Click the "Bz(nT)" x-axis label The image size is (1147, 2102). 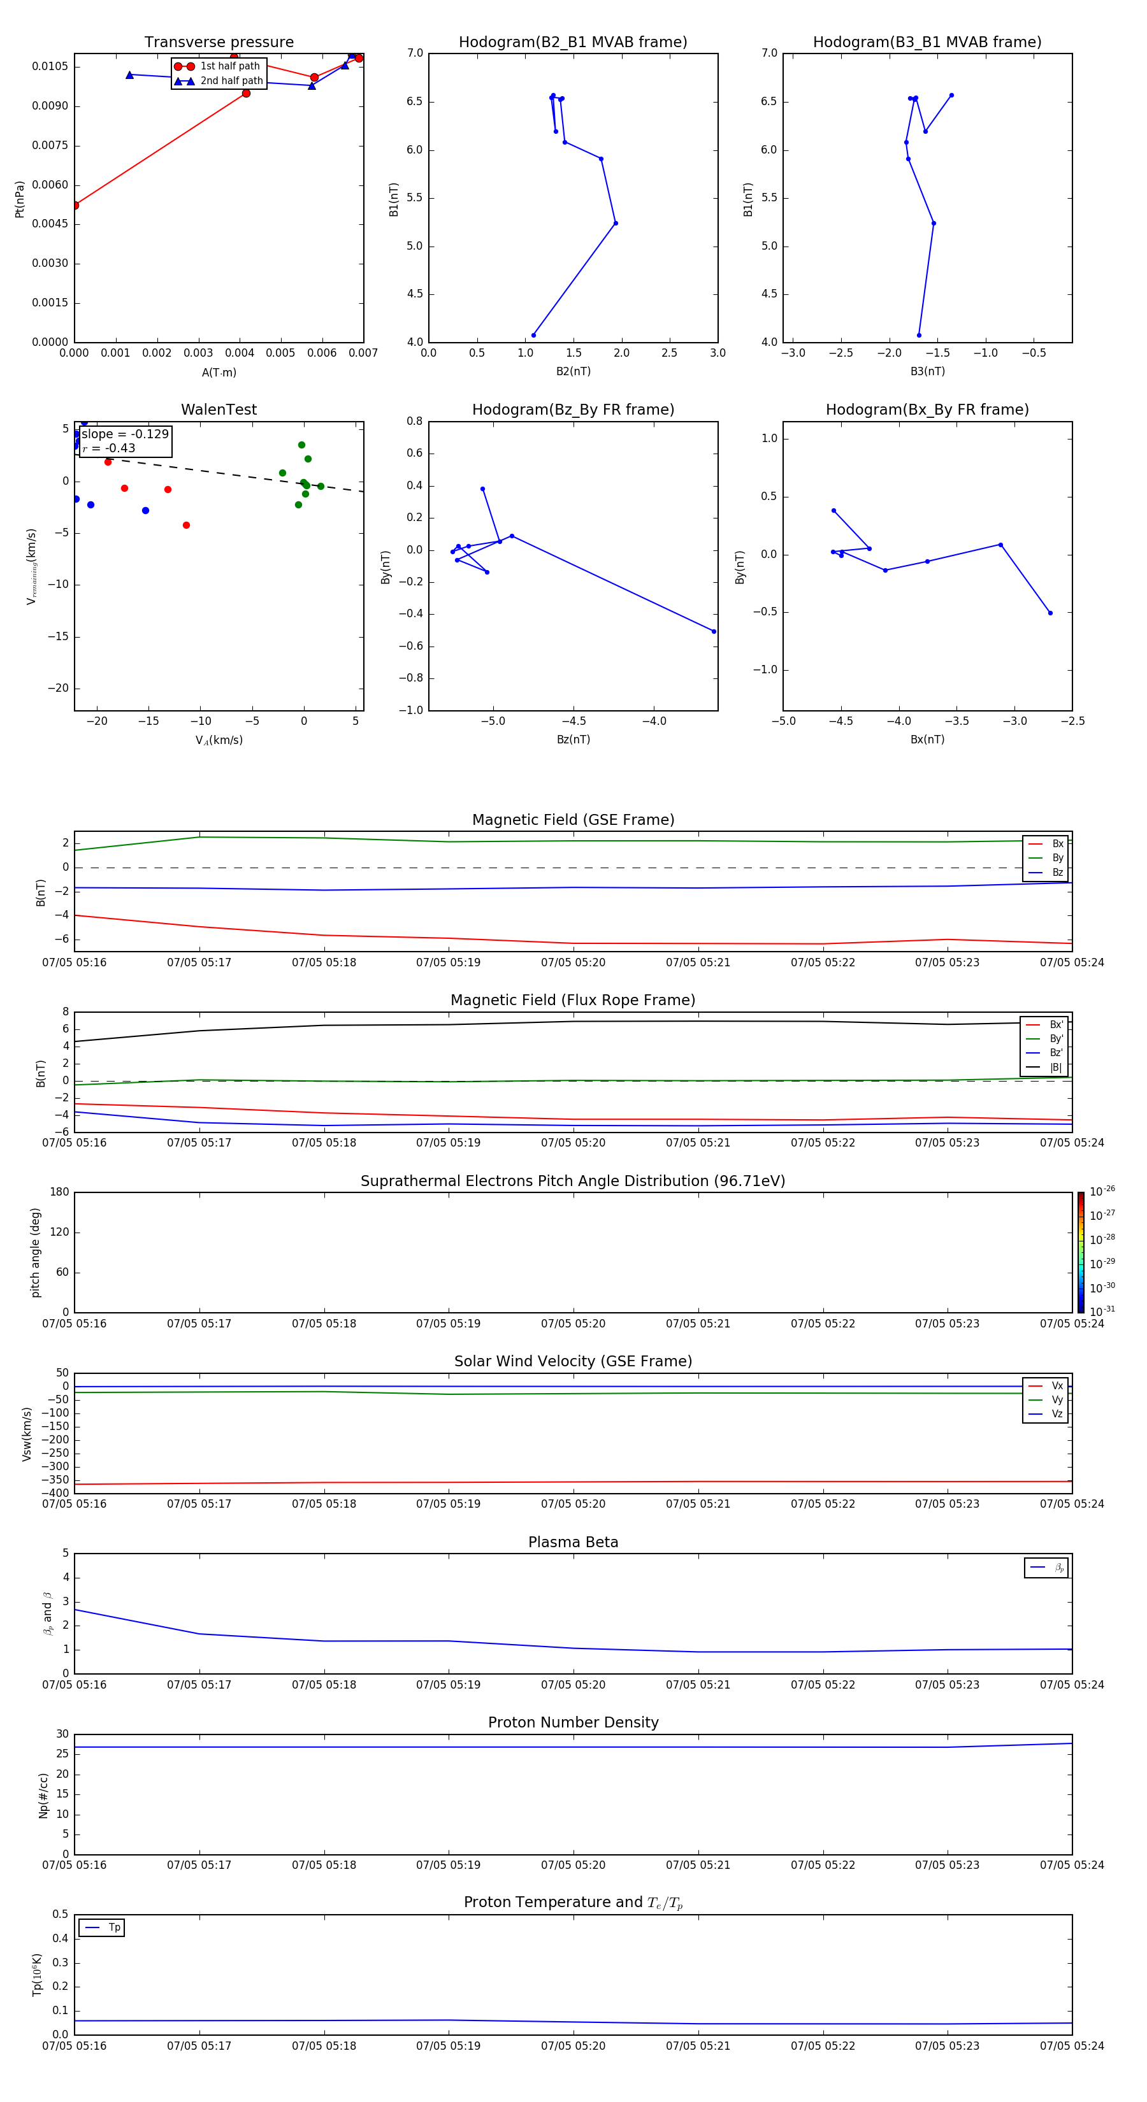click(573, 740)
